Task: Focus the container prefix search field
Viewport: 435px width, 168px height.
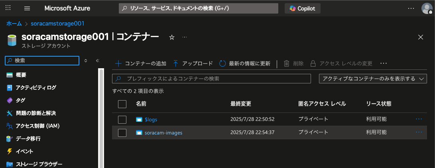Action: [211, 79]
